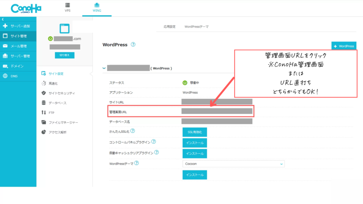The image size is (363, 204).
Task: Click the アクセス解析 pie chart icon
Action: coord(44,132)
